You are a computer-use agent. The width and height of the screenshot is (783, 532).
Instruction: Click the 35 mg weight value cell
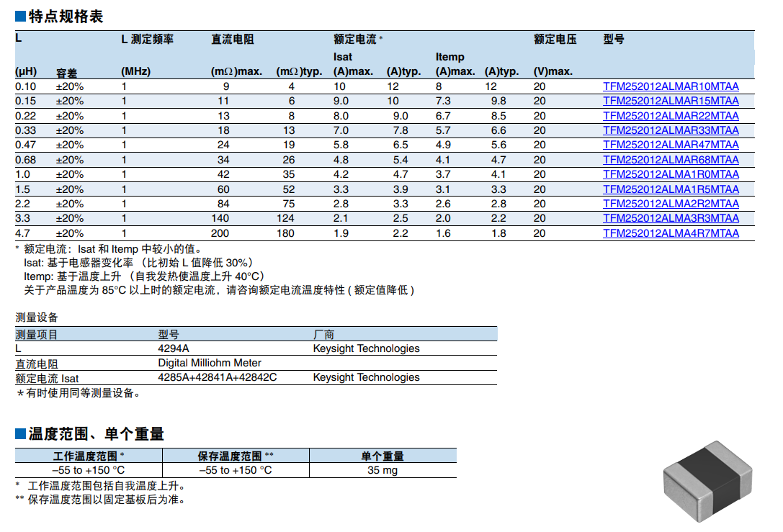tap(382, 470)
